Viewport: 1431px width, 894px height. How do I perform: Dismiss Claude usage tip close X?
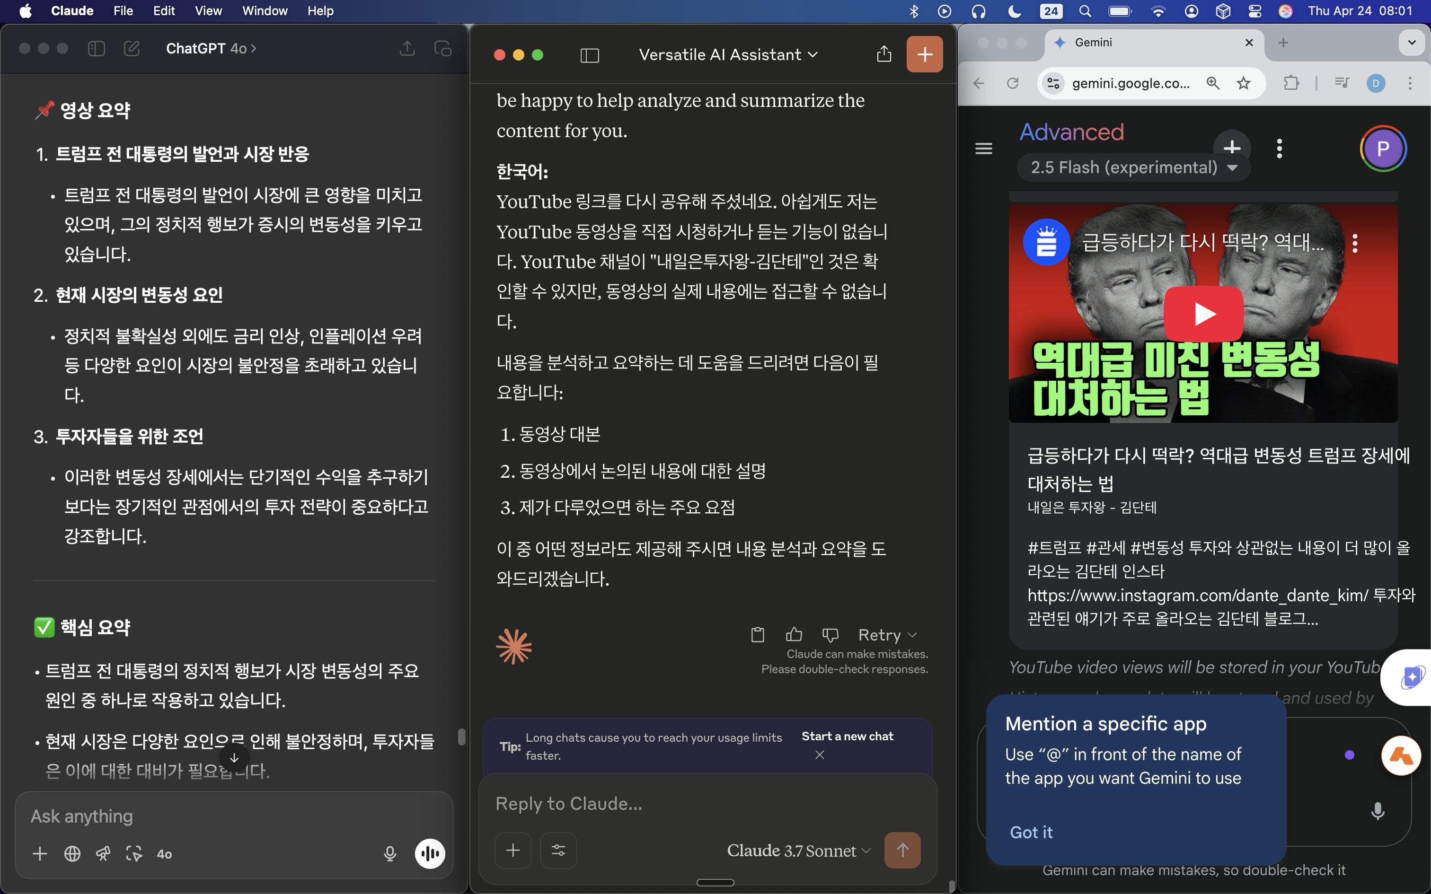tap(820, 754)
